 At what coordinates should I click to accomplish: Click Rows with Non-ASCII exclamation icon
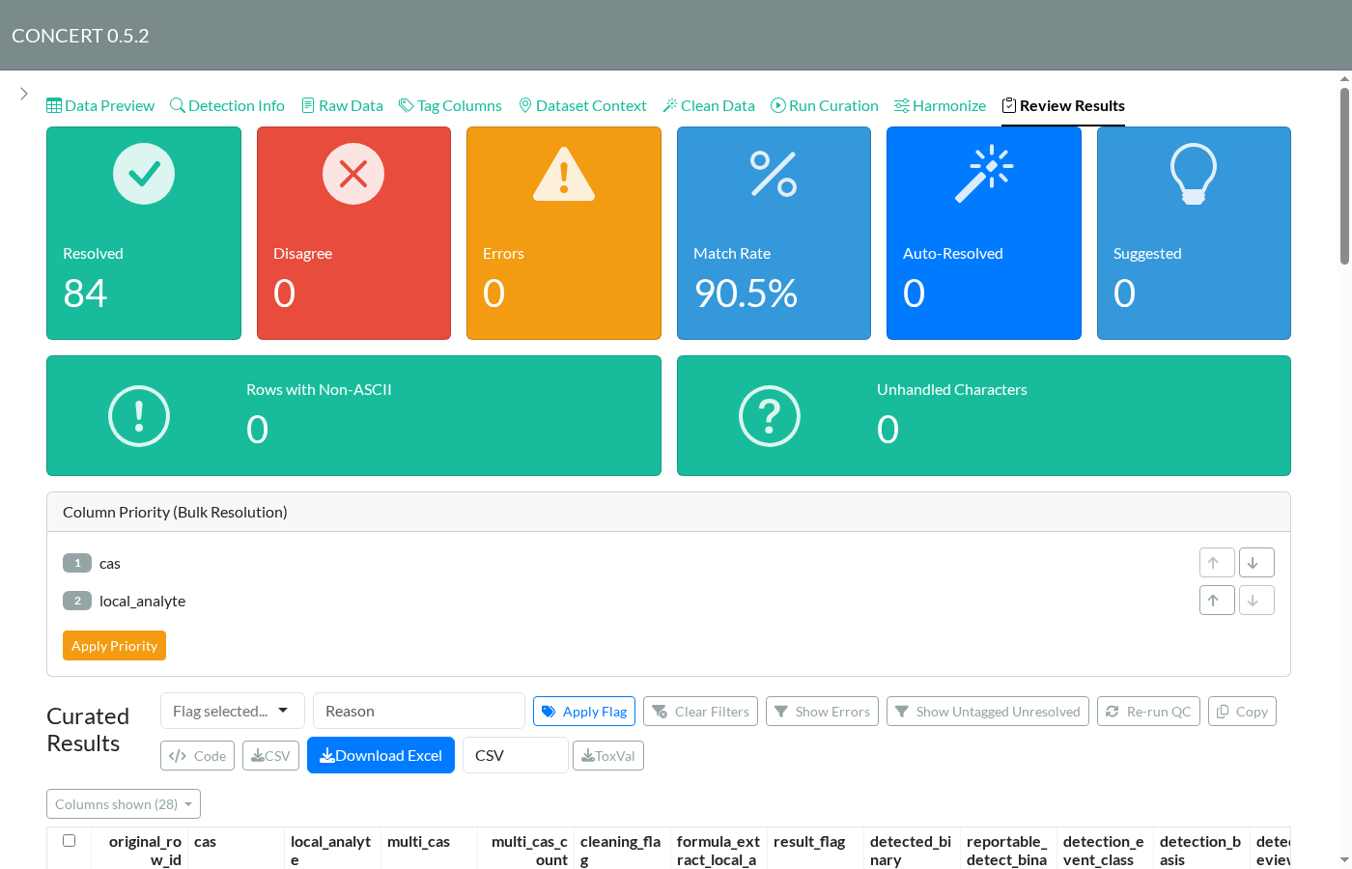click(139, 416)
